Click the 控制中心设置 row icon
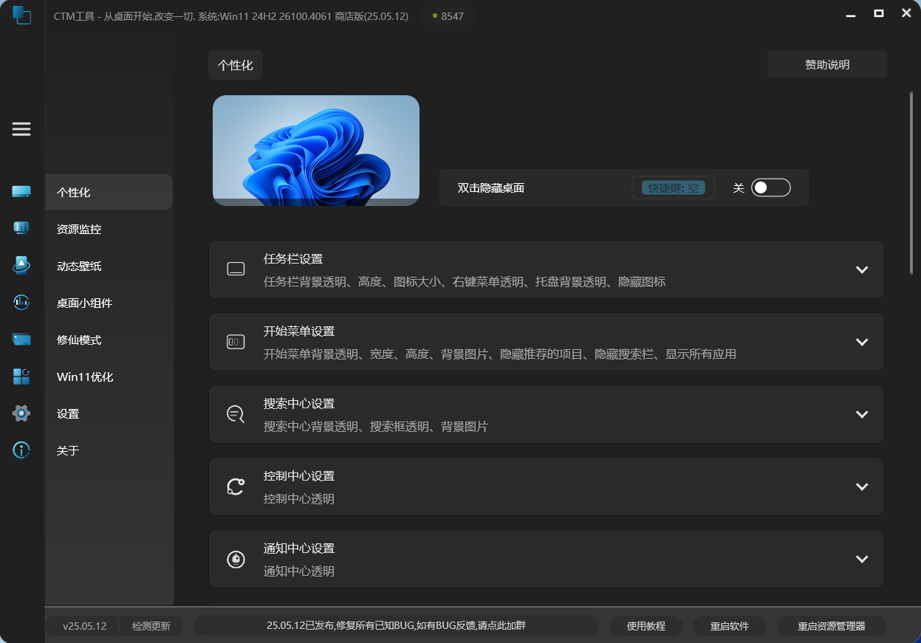 [x=236, y=486]
